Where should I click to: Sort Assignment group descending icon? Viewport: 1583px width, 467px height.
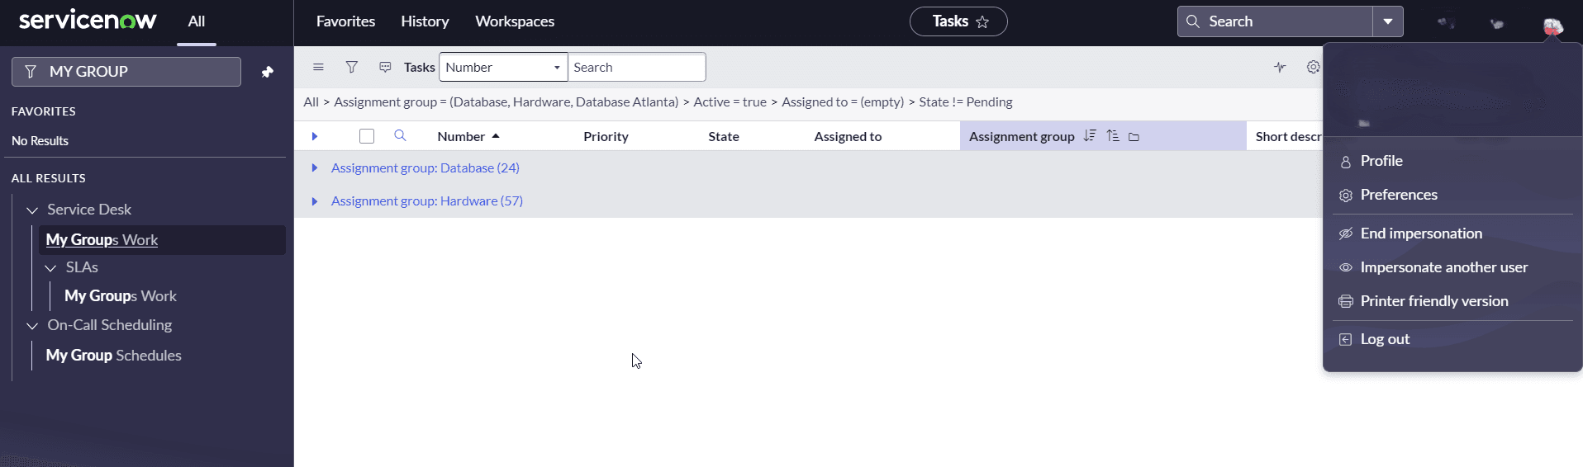point(1090,136)
